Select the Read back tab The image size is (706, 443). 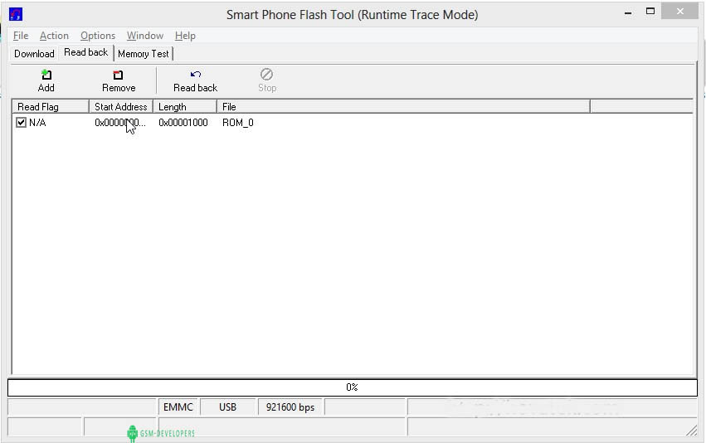[86, 52]
